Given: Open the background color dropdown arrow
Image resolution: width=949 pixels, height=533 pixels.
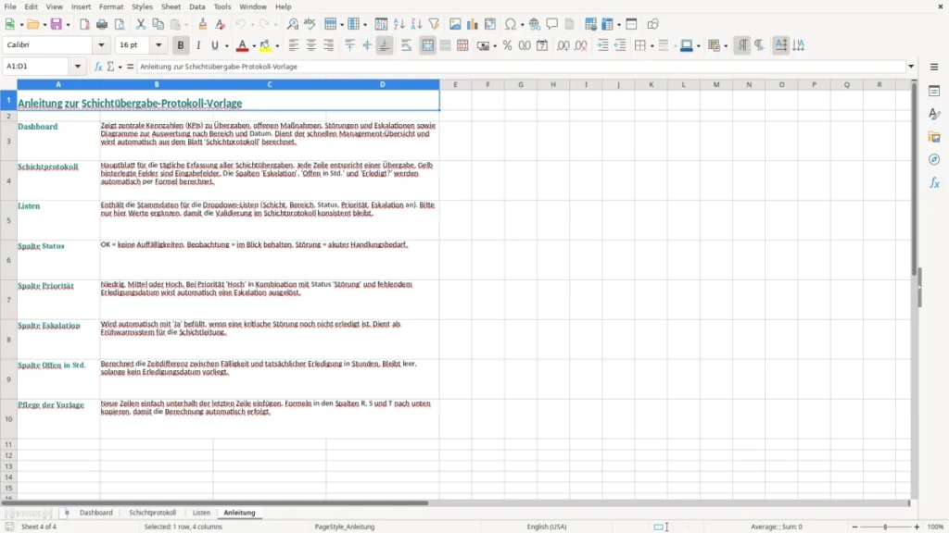Looking at the screenshot, I should 277,46.
